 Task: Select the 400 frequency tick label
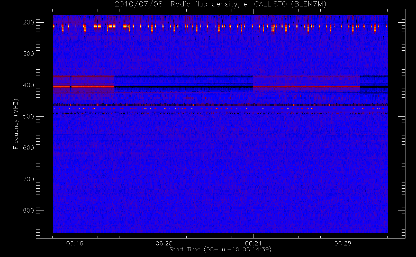[x=29, y=85]
